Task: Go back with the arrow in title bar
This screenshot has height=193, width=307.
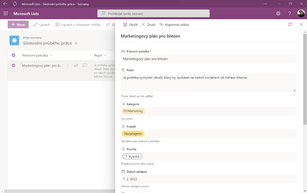Action: pos(5,4)
